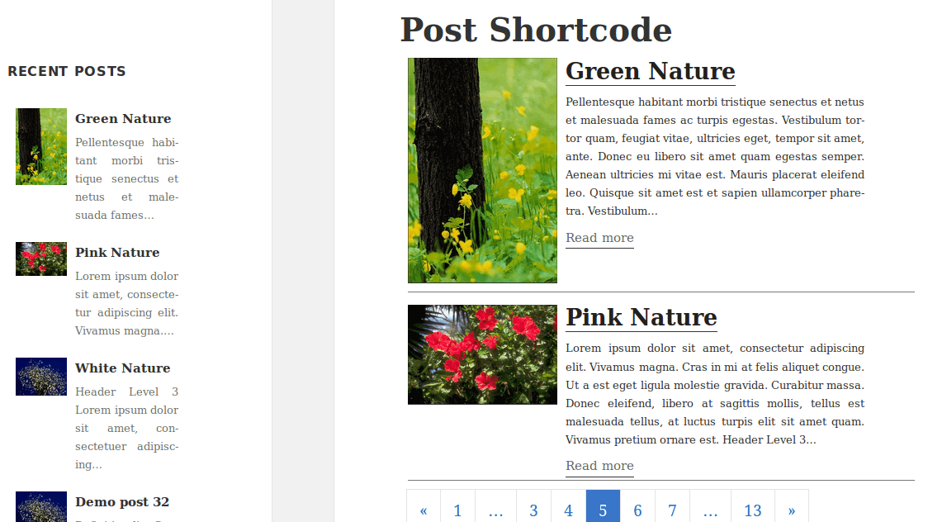Click the Post Shortcode page title
928x522 pixels.
(x=536, y=30)
